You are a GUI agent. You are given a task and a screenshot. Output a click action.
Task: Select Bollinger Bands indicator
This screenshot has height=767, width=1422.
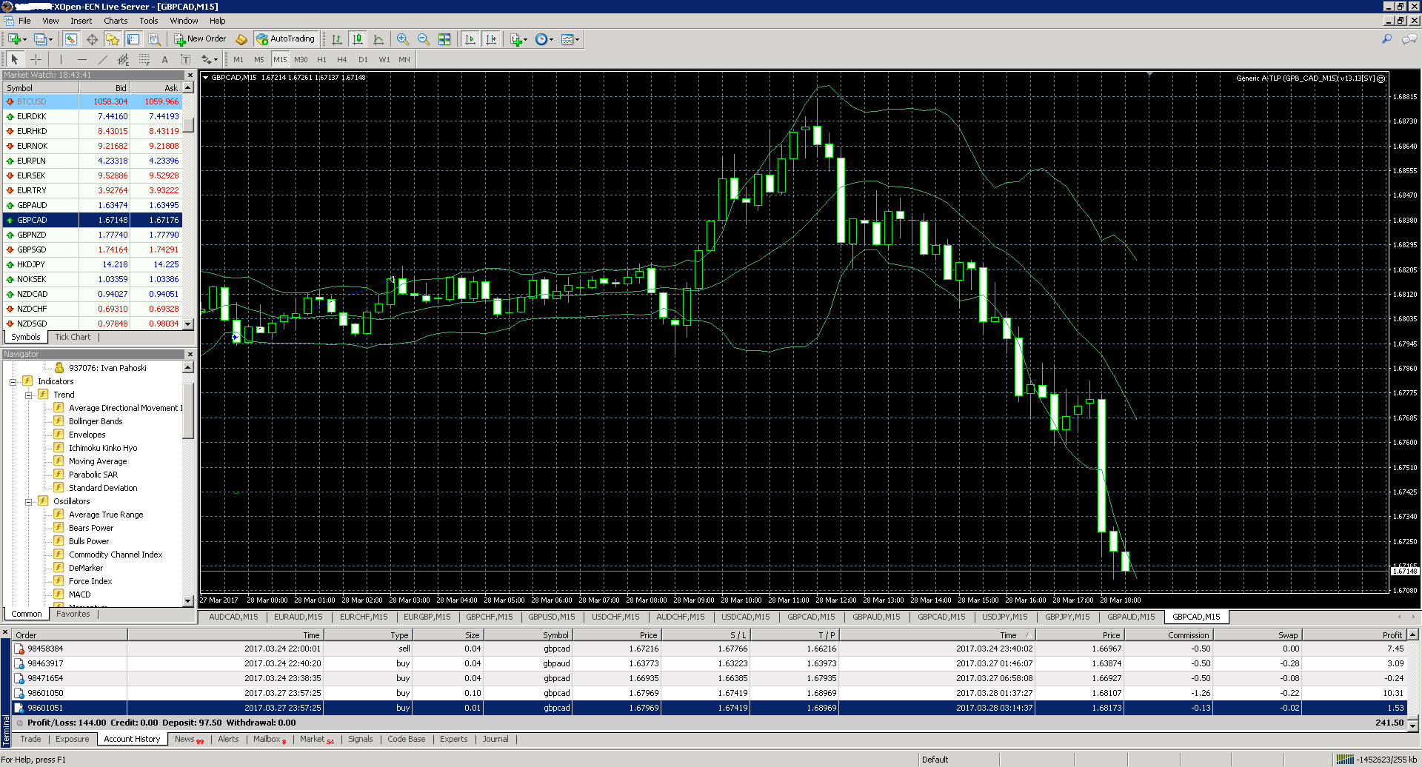point(96,421)
